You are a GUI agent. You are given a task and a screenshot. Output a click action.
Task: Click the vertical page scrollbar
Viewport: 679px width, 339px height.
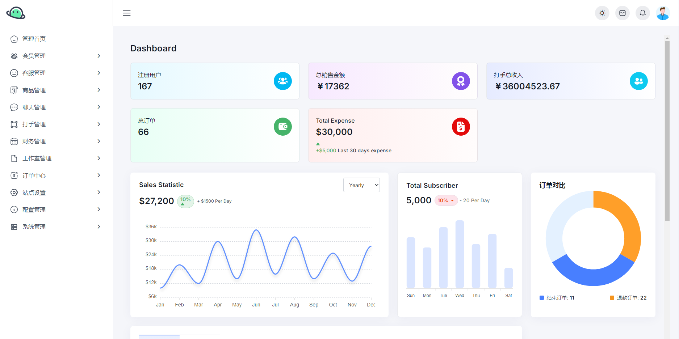667,130
